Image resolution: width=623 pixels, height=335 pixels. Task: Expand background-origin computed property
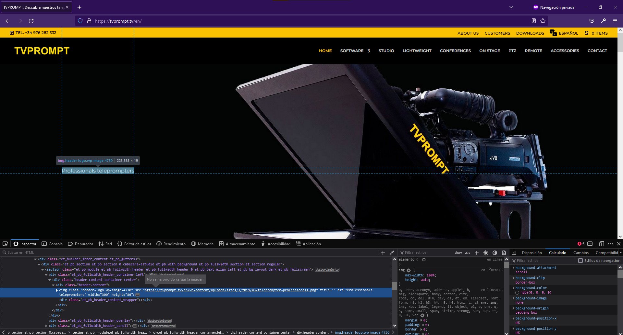click(x=513, y=308)
